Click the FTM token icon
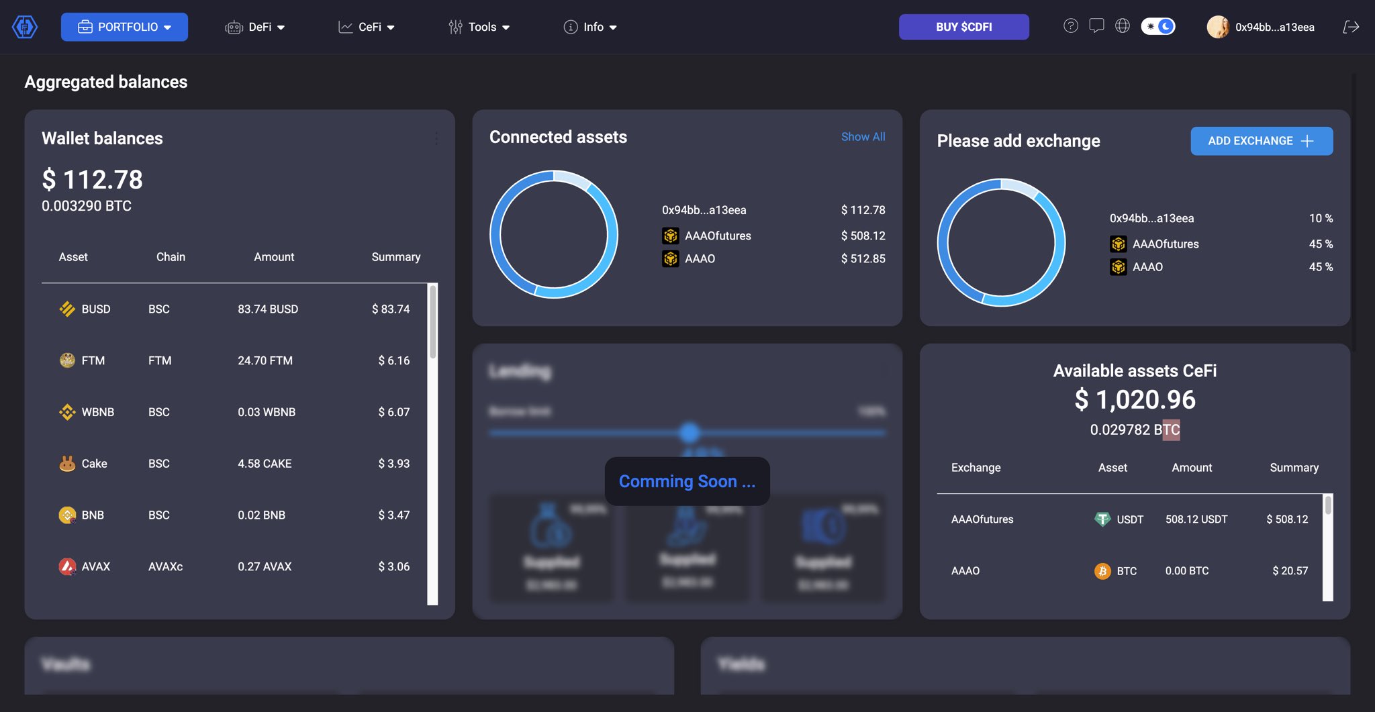This screenshot has width=1375, height=712. (67, 360)
